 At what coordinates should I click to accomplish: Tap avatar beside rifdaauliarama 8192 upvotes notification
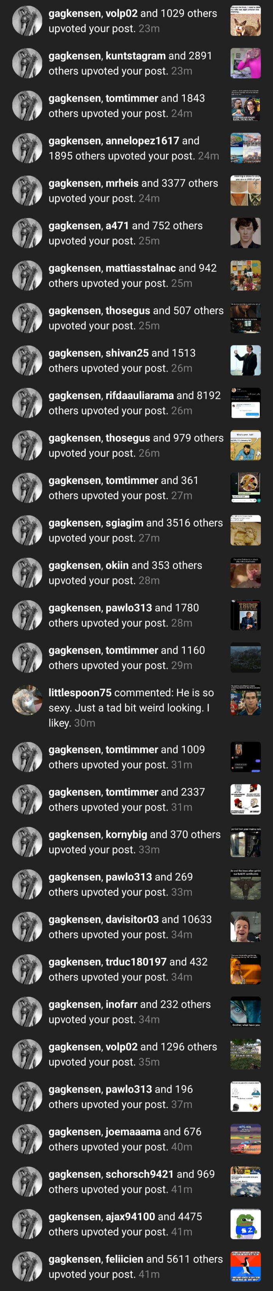pyautogui.click(x=27, y=403)
